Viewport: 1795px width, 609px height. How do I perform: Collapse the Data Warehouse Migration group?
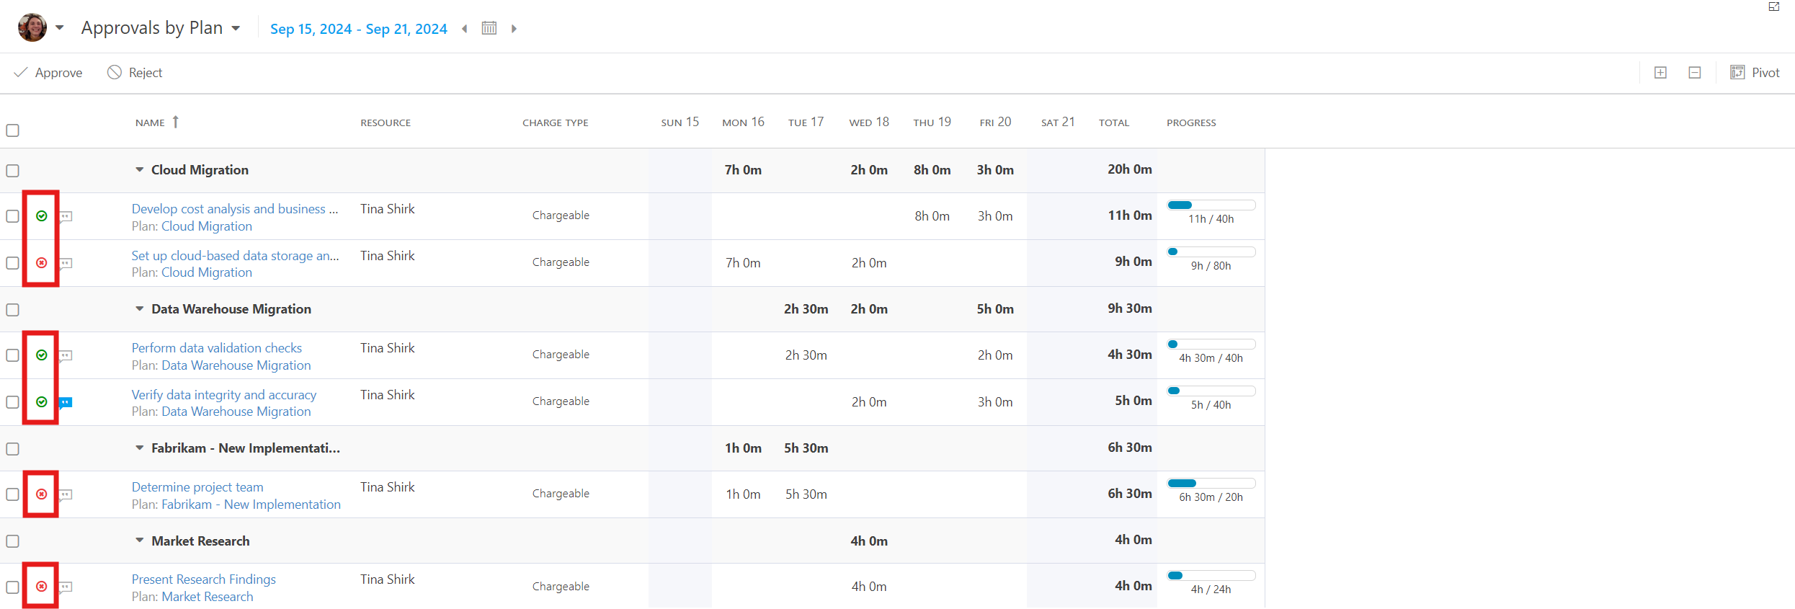point(140,309)
